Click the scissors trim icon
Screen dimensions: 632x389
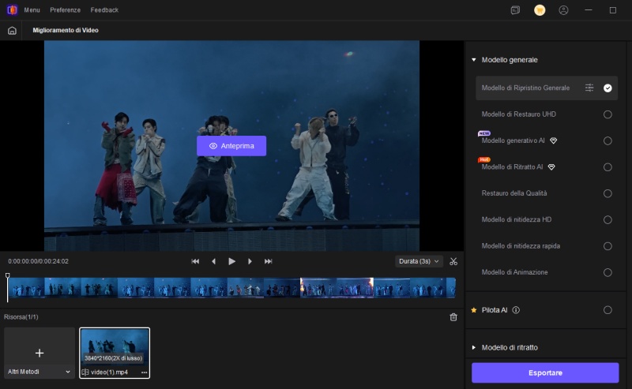[x=453, y=261]
